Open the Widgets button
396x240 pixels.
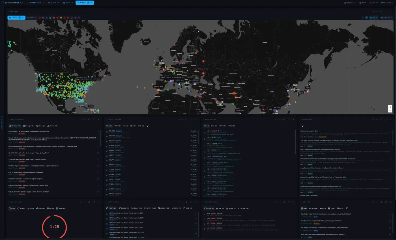pyautogui.click(x=84, y=3)
